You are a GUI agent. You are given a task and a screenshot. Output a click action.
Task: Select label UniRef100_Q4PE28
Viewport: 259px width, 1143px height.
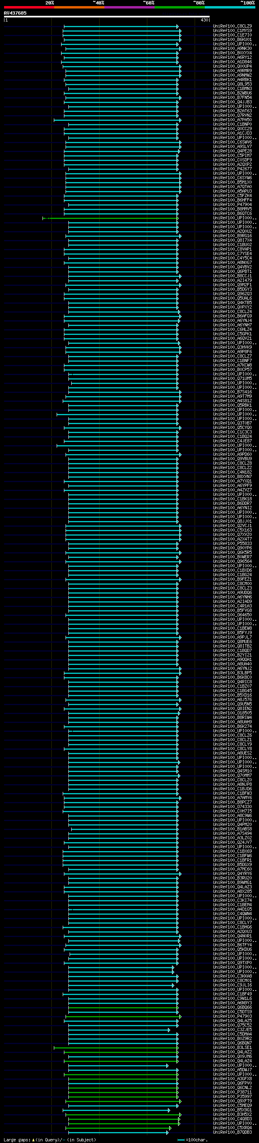click(232, 151)
